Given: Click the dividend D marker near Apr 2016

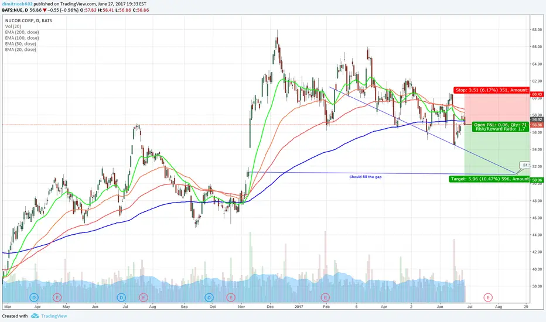Looking at the screenshot, I should coord(34,297).
